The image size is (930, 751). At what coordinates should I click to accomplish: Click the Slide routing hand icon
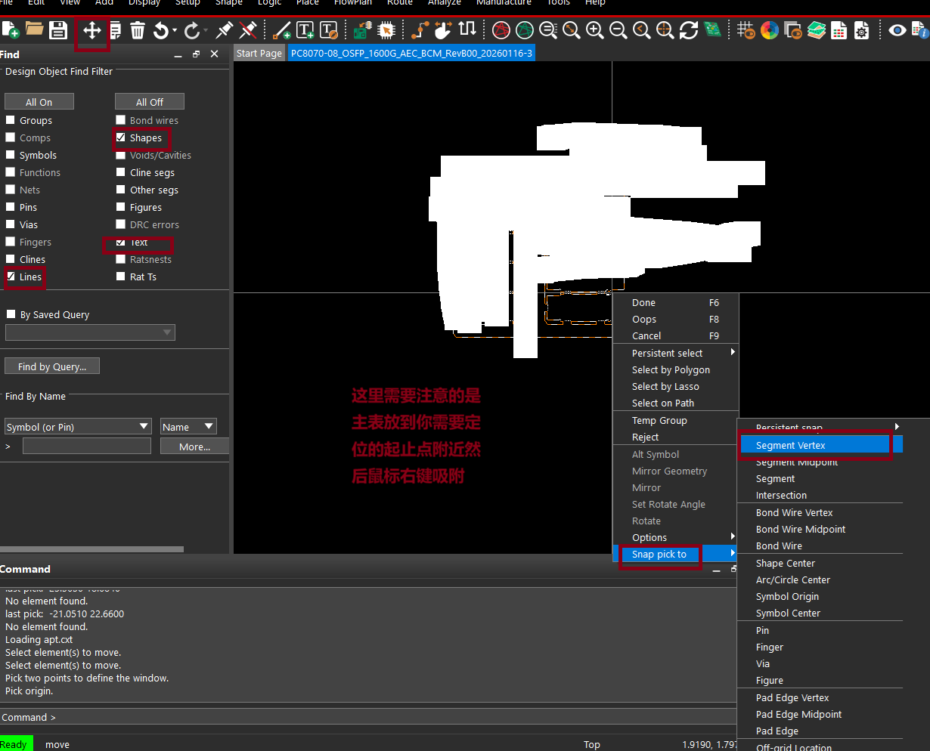pos(444,30)
